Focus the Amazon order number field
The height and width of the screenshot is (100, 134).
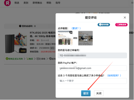click(x=92, y=55)
